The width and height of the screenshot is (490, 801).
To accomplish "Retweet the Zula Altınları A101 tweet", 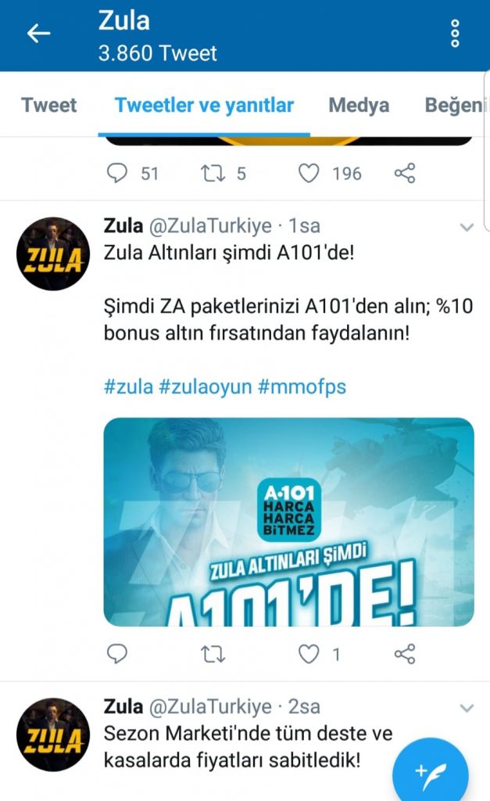I will click(213, 654).
